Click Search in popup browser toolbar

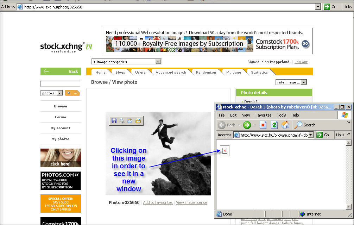[305, 125]
